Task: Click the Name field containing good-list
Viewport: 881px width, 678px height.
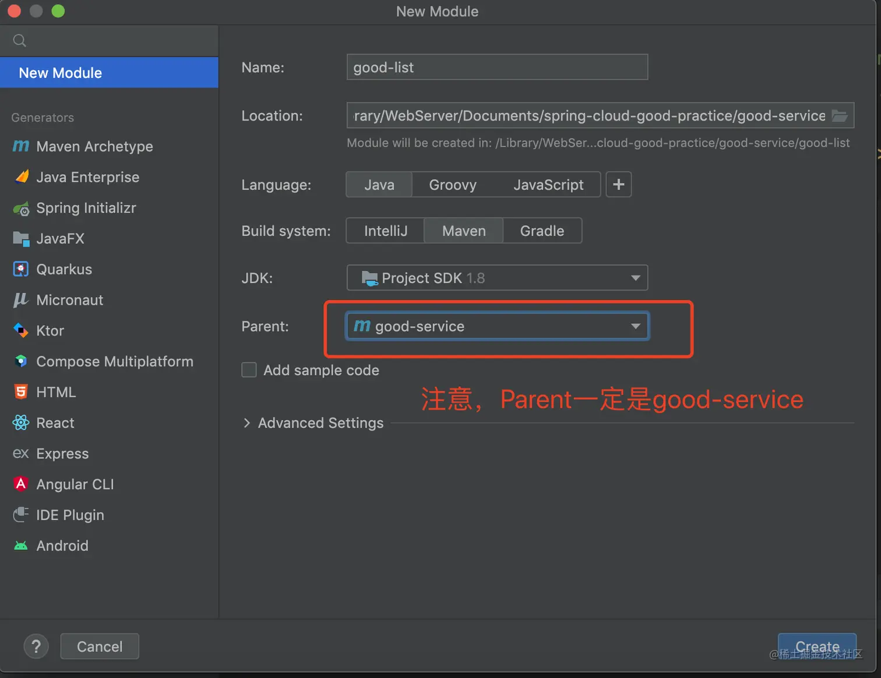Action: click(x=497, y=68)
